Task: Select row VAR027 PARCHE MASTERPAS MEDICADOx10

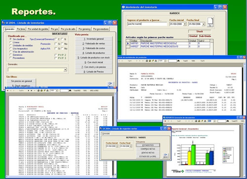Action: [168, 46]
